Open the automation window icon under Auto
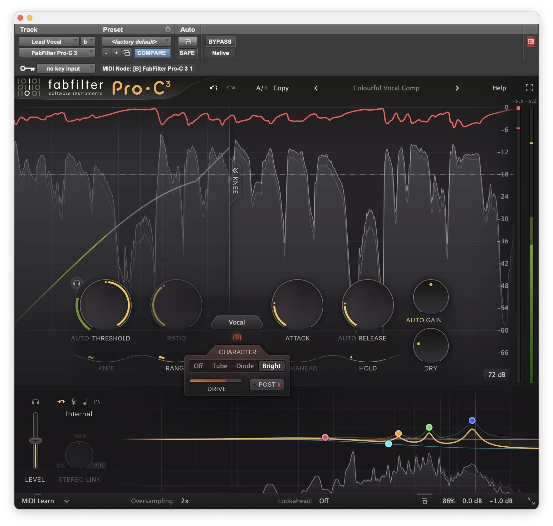 tap(188, 42)
